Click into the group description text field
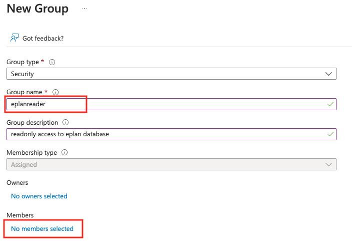Screen dimensions: 352x248 (x=165, y=134)
